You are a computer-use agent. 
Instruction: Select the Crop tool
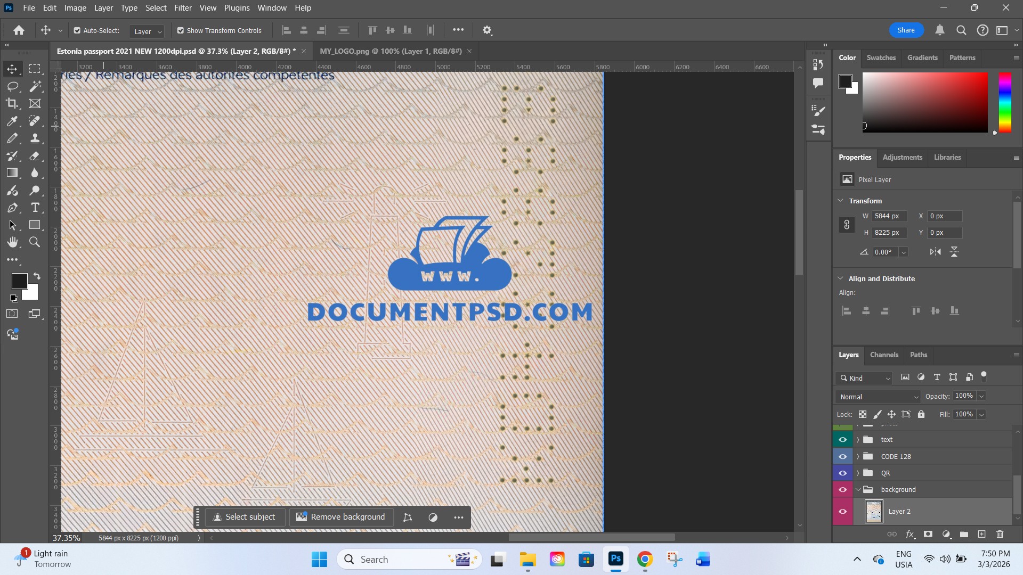tap(12, 103)
